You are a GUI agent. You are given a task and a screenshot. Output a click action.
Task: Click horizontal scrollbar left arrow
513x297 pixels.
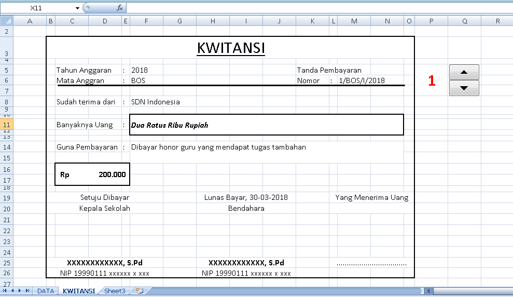tap(428, 291)
